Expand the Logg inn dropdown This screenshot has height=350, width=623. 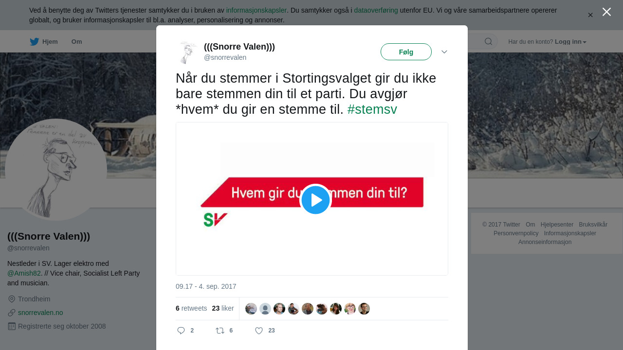click(570, 42)
